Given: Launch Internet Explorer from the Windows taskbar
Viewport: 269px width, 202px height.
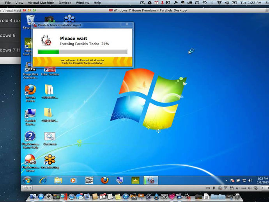Looking at the screenshot, I should 43,181.
